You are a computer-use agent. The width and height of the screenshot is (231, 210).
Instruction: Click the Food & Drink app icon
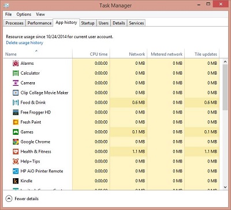click(16, 102)
